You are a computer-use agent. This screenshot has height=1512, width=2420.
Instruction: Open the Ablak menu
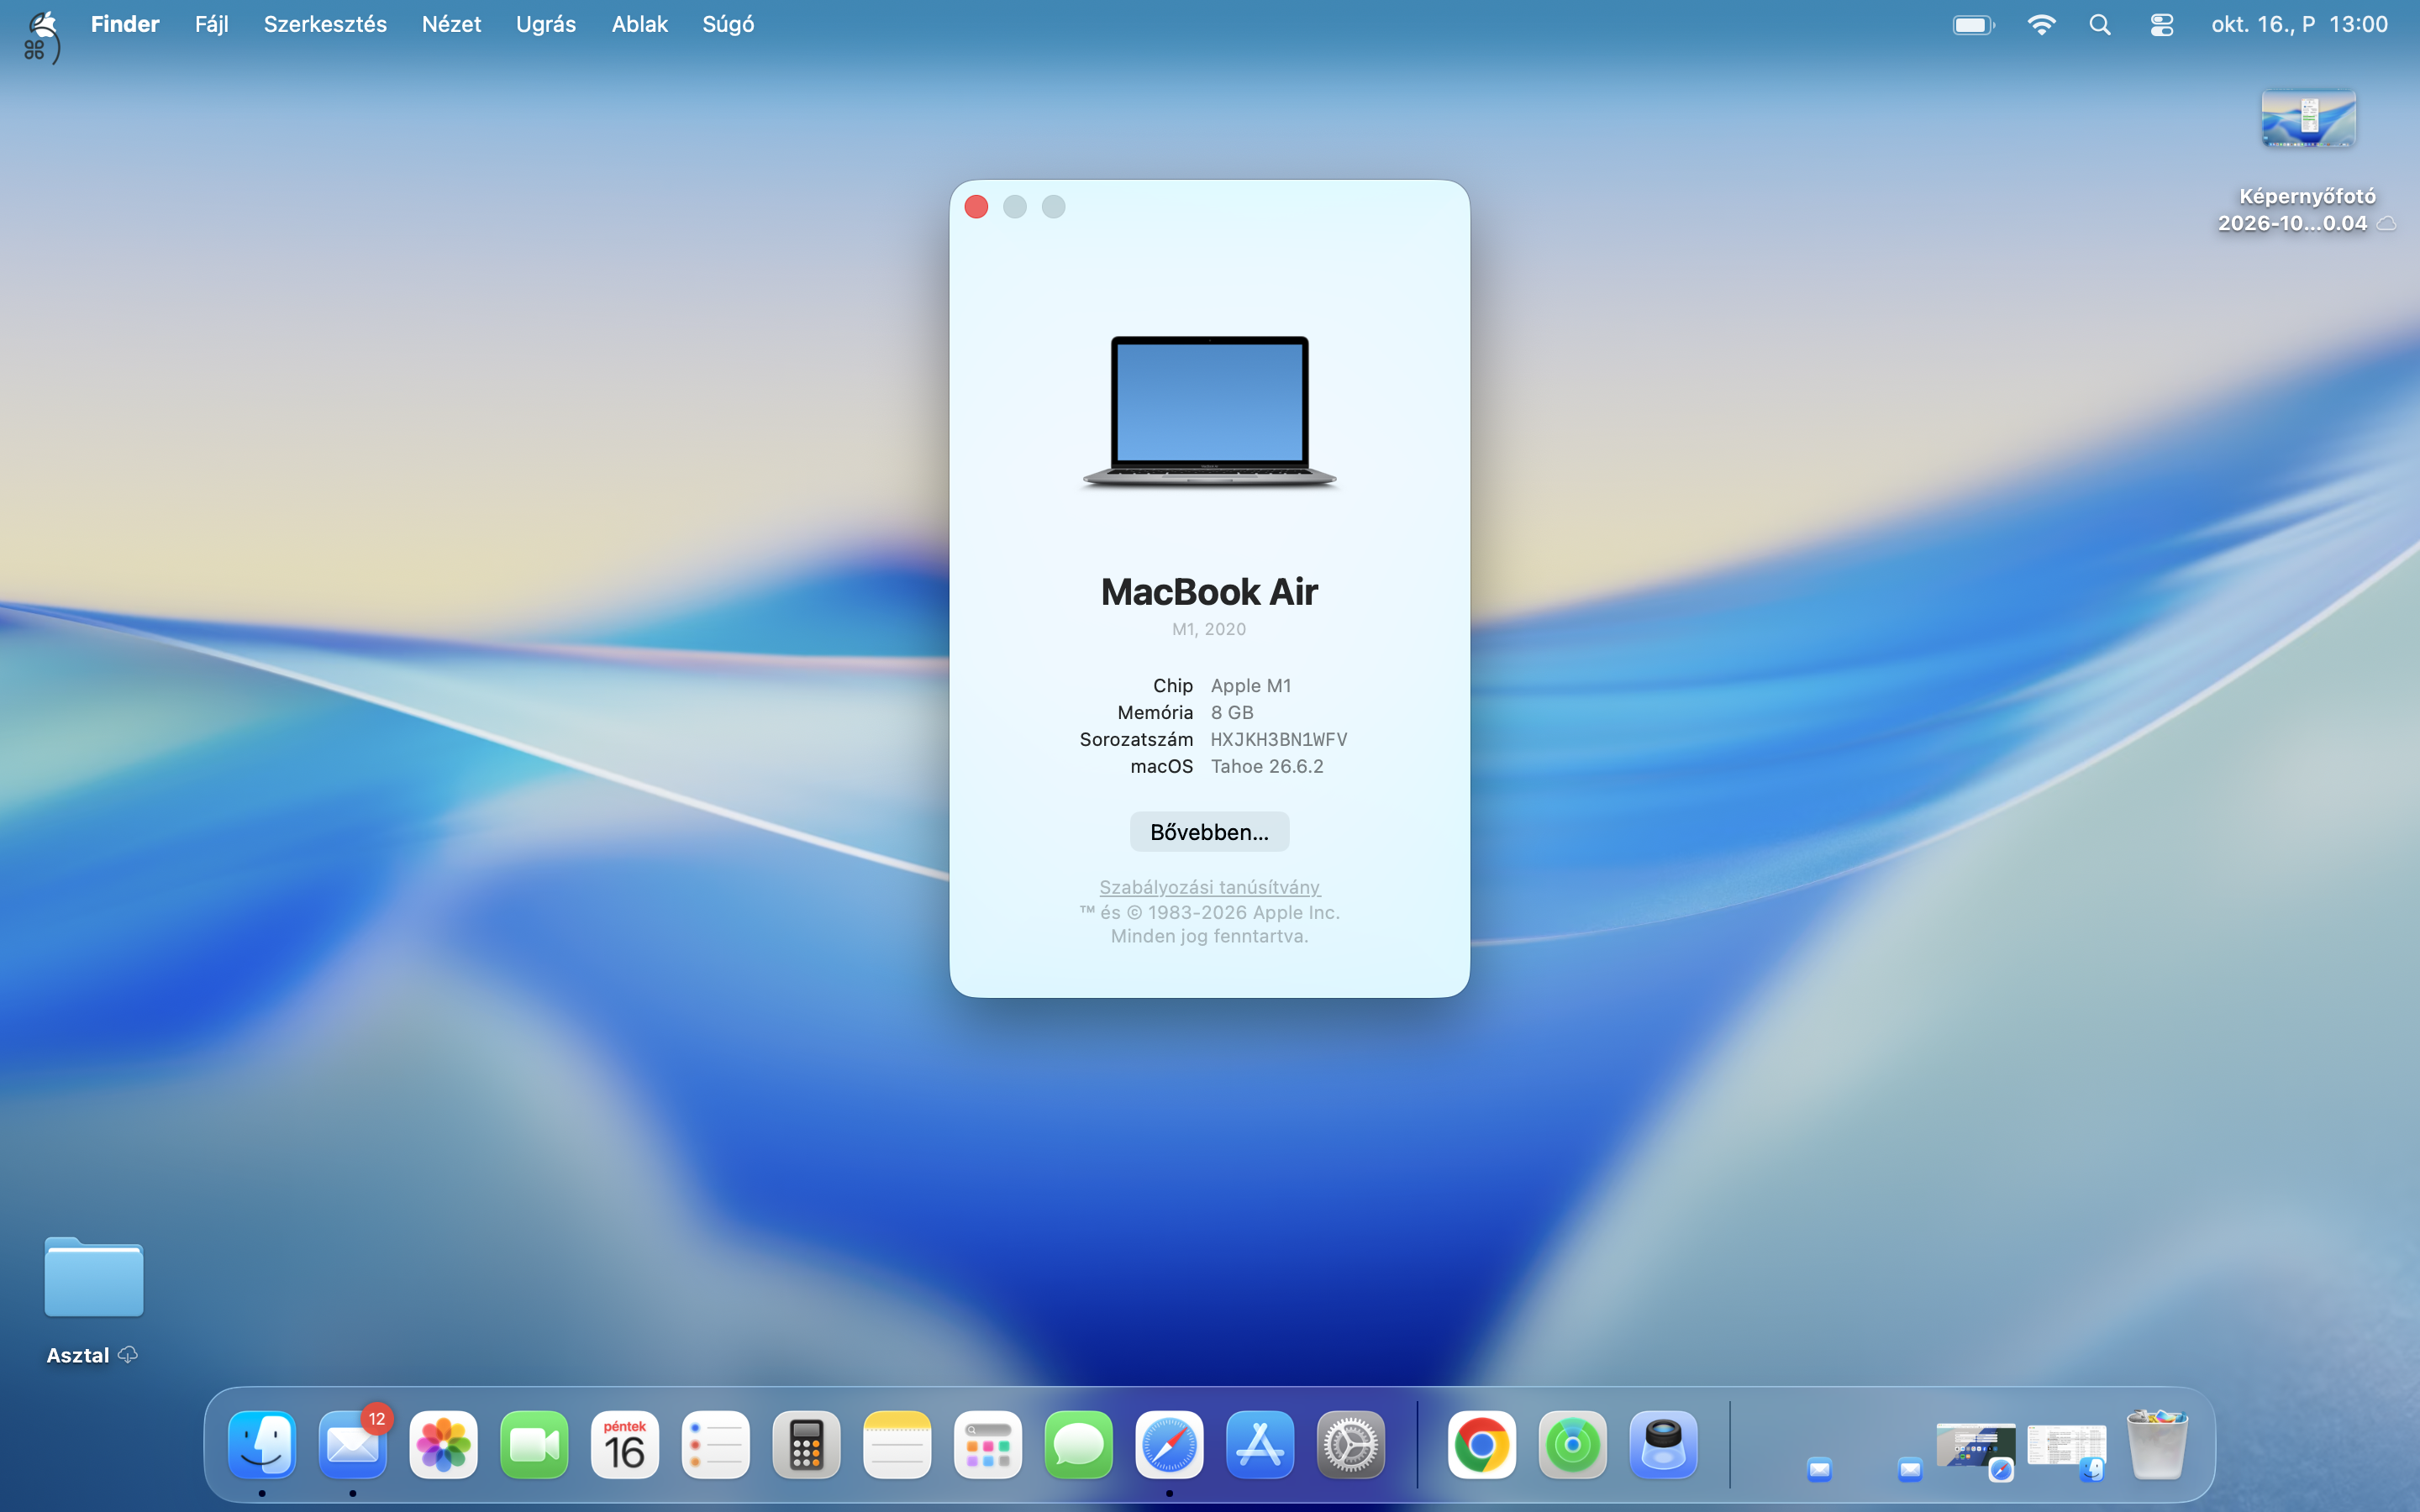pos(640,24)
